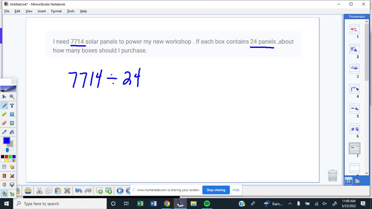Select the selection arrow tool
Image resolution: width=372 pixels, height=209 pixels.
tap(4, 96)
